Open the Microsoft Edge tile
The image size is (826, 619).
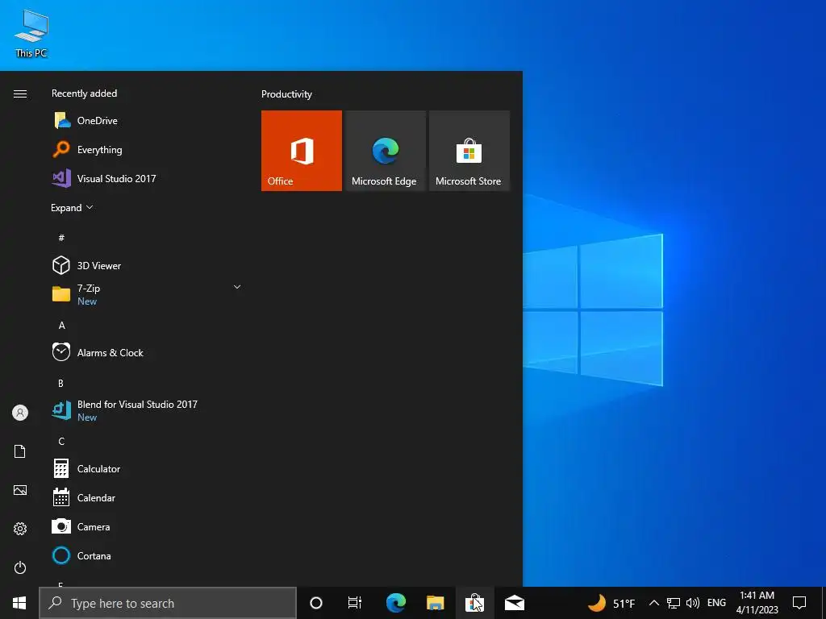385,151
